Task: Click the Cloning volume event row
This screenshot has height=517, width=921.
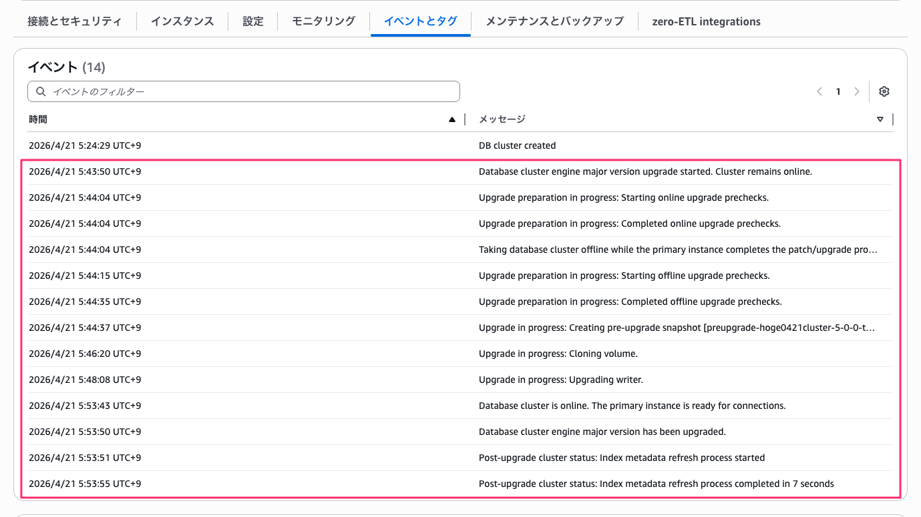Action: pyautogui.click(x=461, y=354)
